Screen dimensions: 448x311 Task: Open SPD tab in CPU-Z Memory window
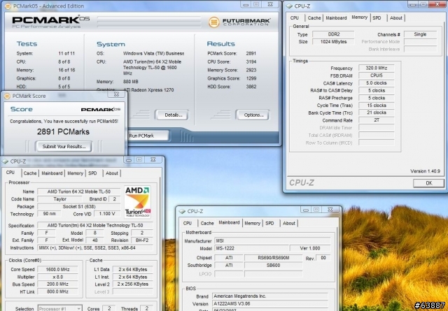pyautogui.click(x=377, y=17)
